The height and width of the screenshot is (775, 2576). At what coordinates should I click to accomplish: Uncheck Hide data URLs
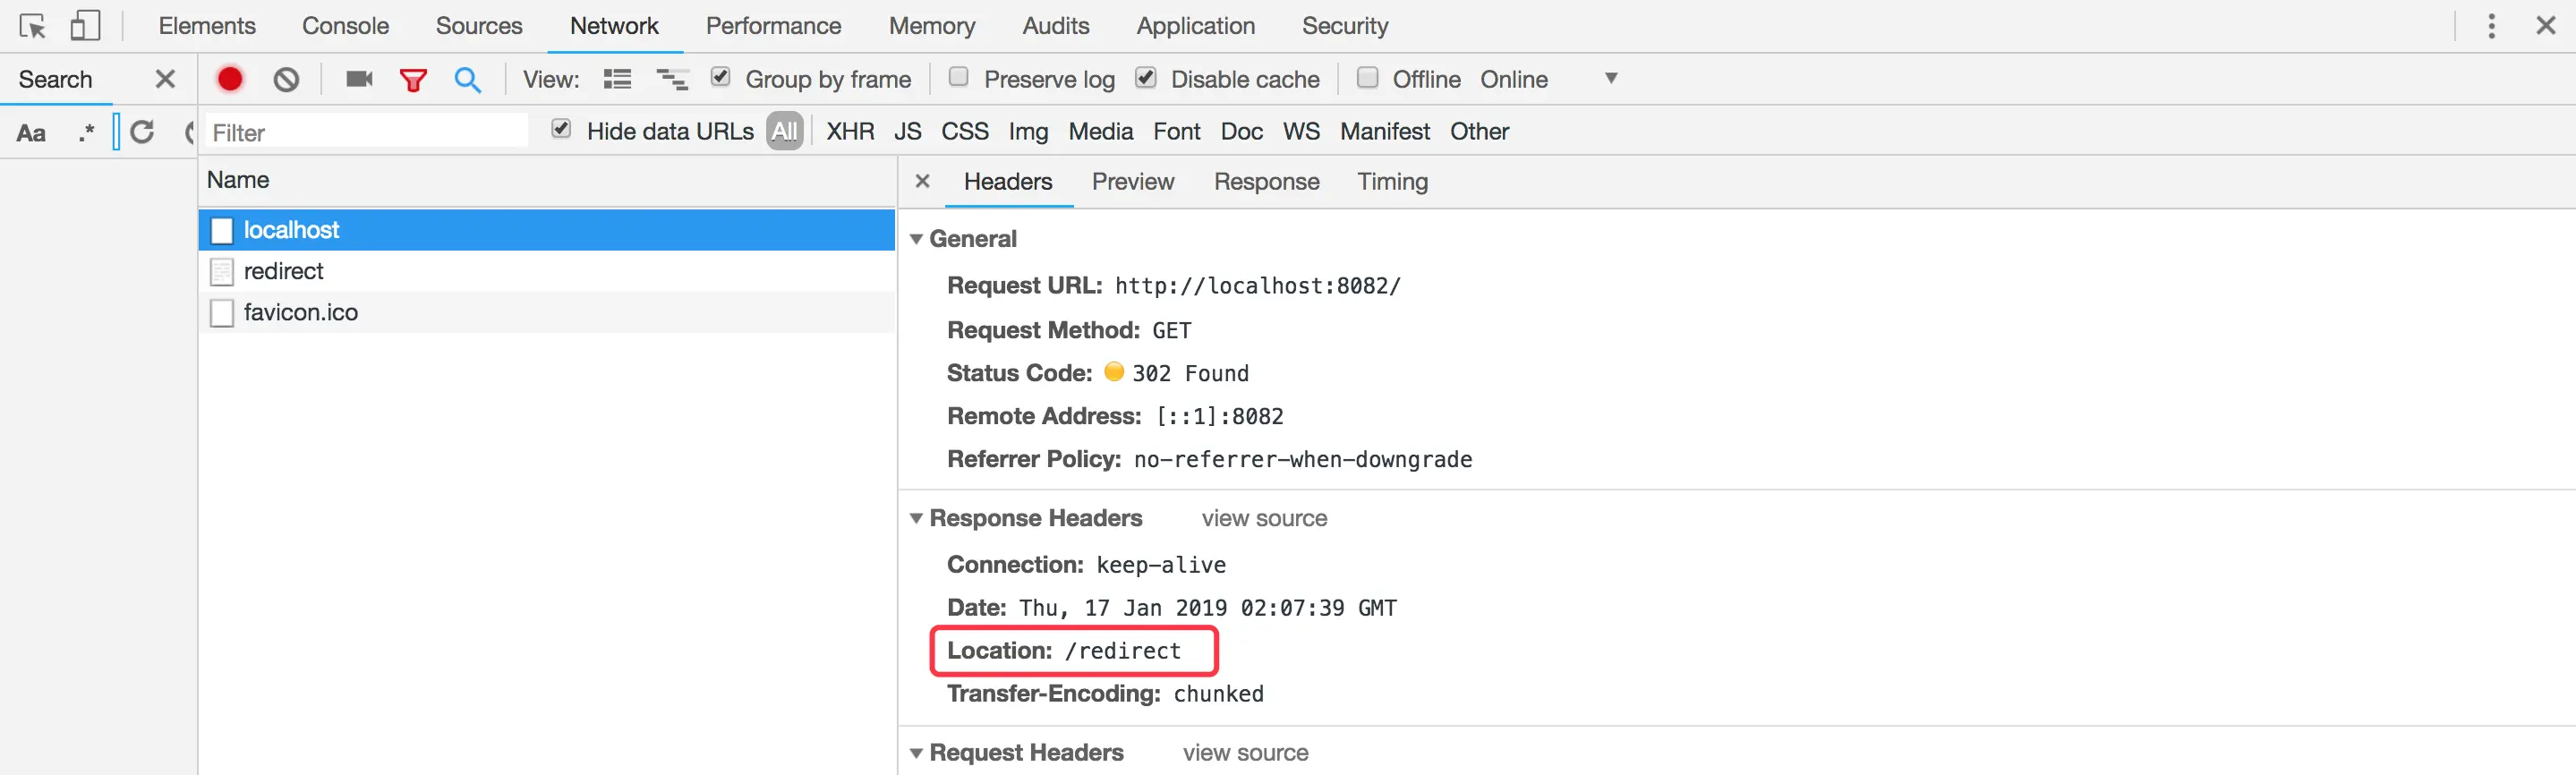561,129
